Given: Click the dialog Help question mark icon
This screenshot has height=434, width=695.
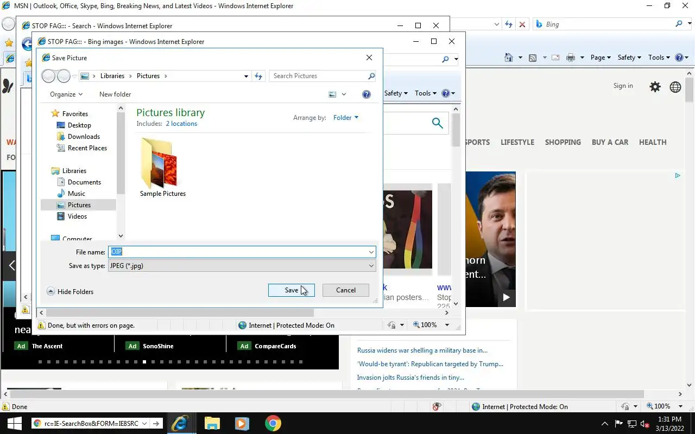Looking at the screenshot, I should 367,94.
